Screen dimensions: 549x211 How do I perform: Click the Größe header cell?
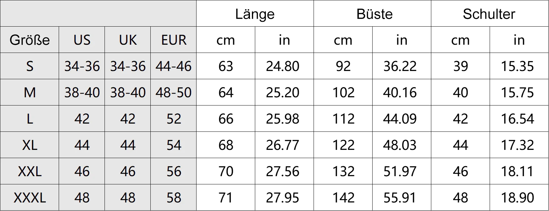pos(30,40)
